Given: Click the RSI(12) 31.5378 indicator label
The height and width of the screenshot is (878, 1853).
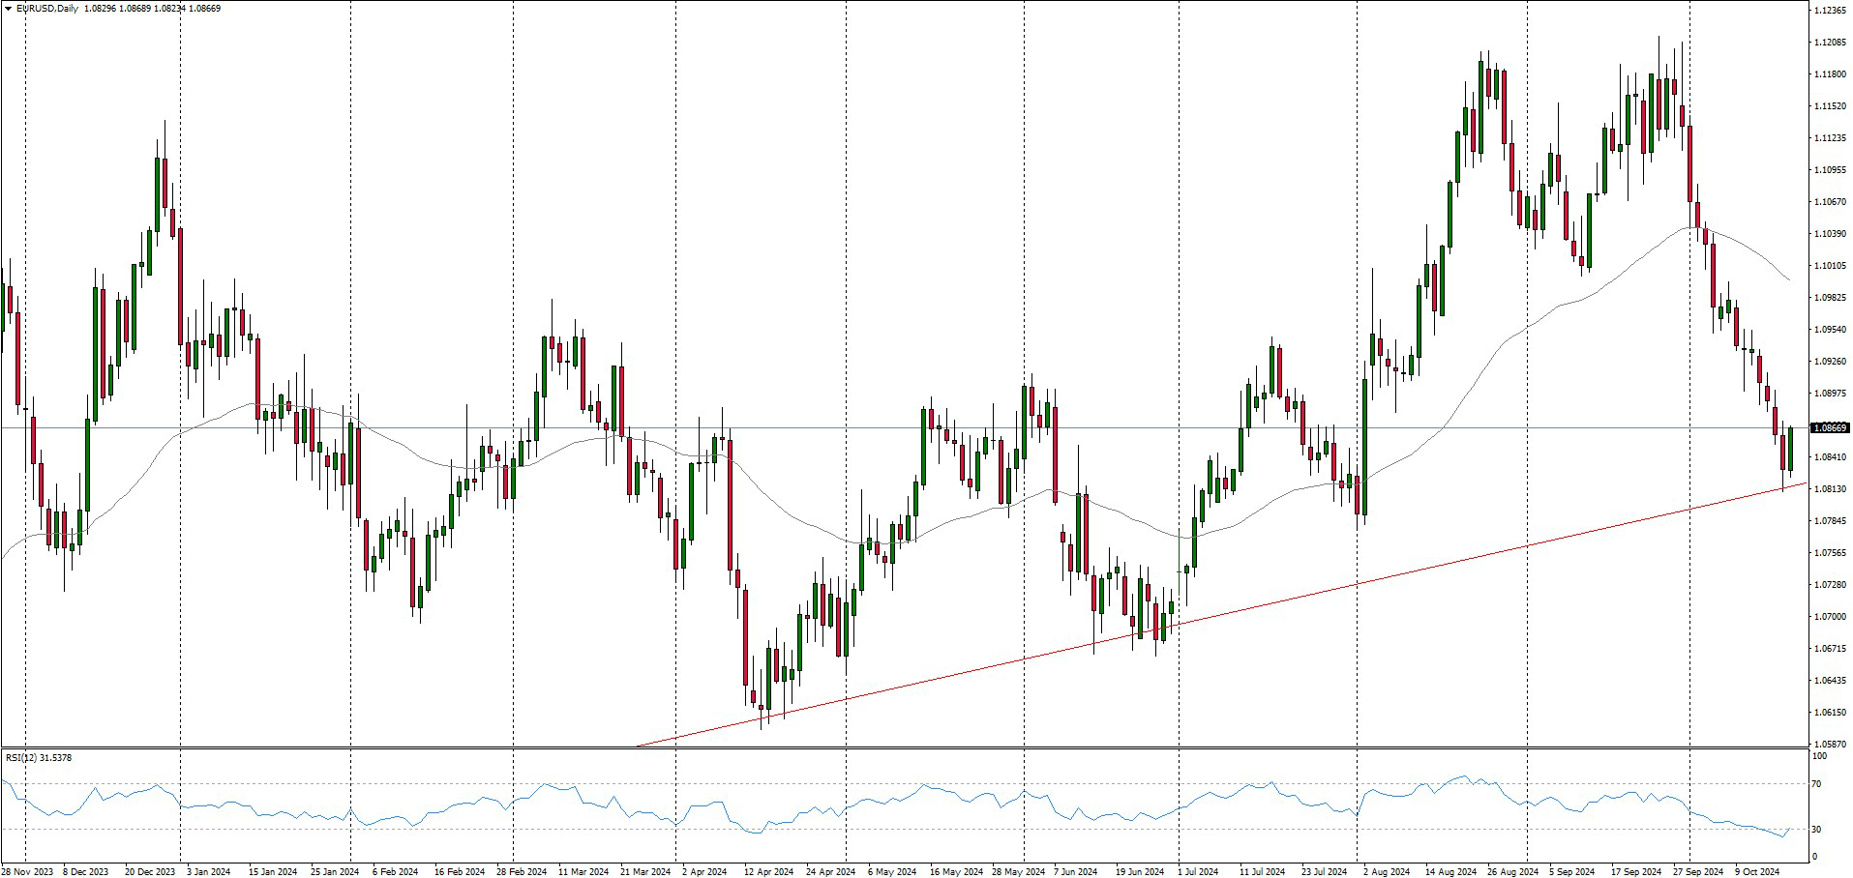Looking at the screenshot, I should (x=39, y=758).
